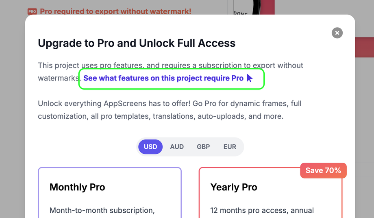Image resolution: width=374 pixels, height=218 pixels.
Task: Close the Upgrade to Pro dialog
Action: coord(337,33)
